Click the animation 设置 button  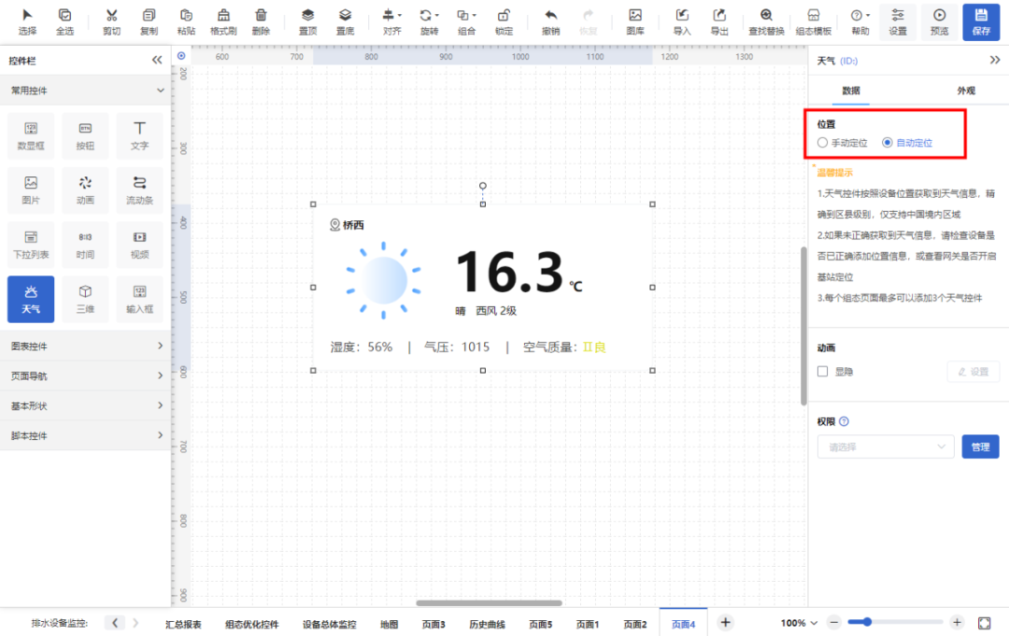tap(973, 372)
